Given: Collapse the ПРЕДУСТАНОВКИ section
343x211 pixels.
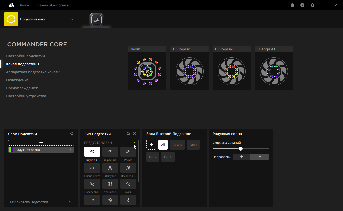Looking at the screenshot, I should pyautogui.click(x=134, y=143).
